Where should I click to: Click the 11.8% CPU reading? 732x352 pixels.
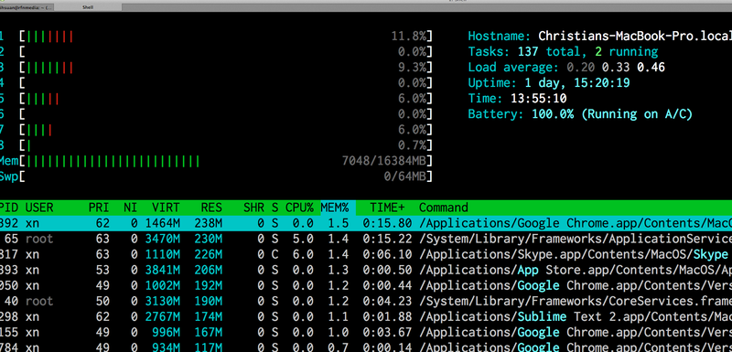[x=408, y=37]
